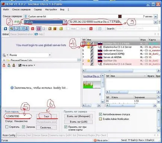This screenshot has width=162, height=143.
Task: Open the Half-Life game type dropdown
Action: point(65,22)
